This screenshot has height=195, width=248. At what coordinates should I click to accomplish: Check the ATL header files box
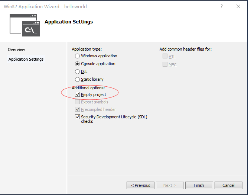[165, 57]
